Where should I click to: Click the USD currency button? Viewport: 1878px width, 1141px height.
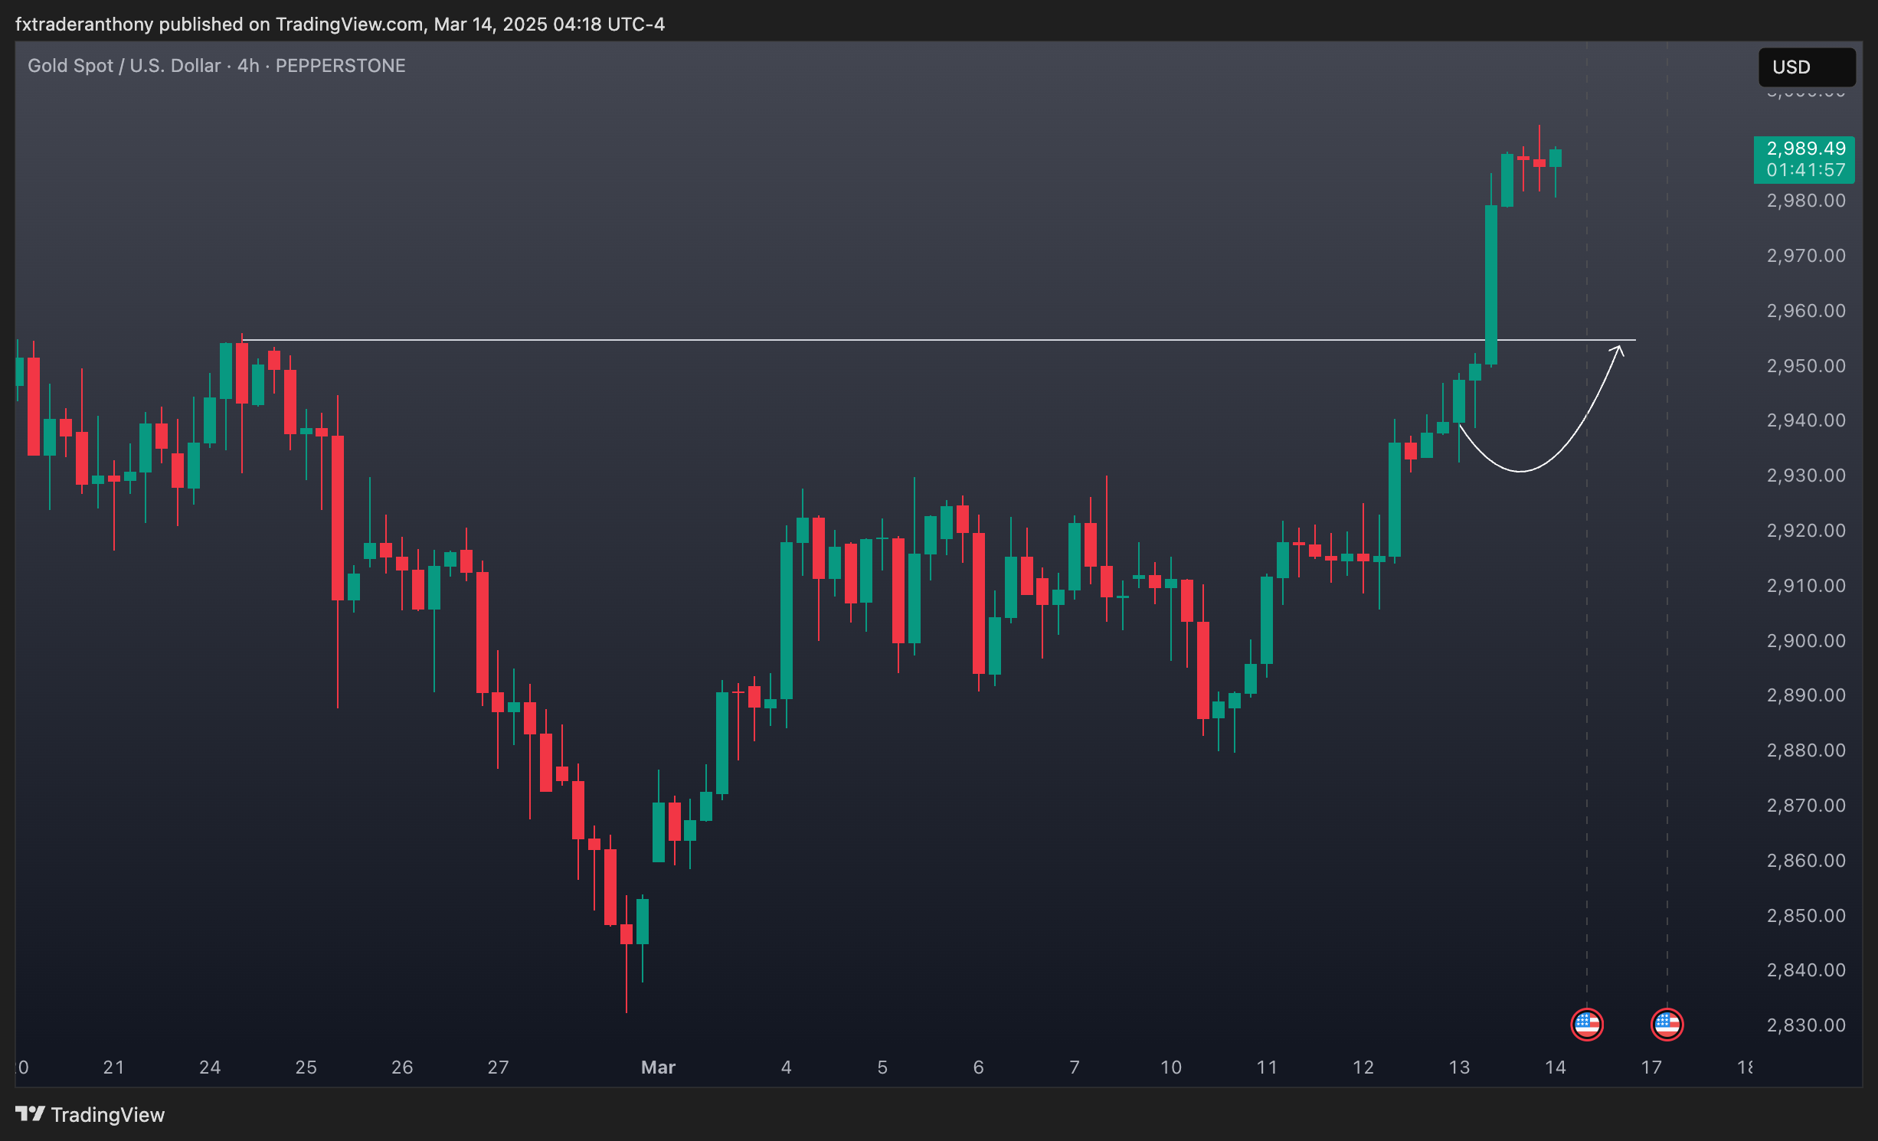coord(1806,67)
